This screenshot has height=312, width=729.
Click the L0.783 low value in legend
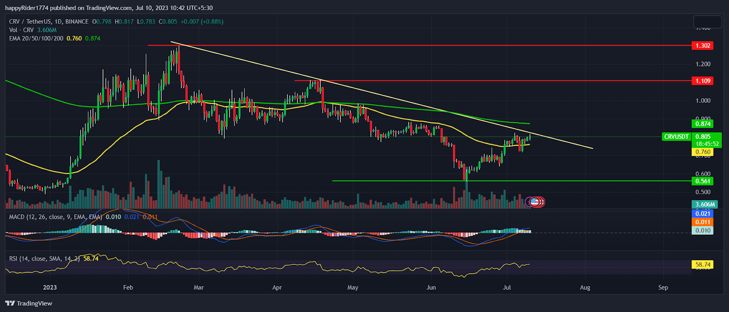pos(146,21)
